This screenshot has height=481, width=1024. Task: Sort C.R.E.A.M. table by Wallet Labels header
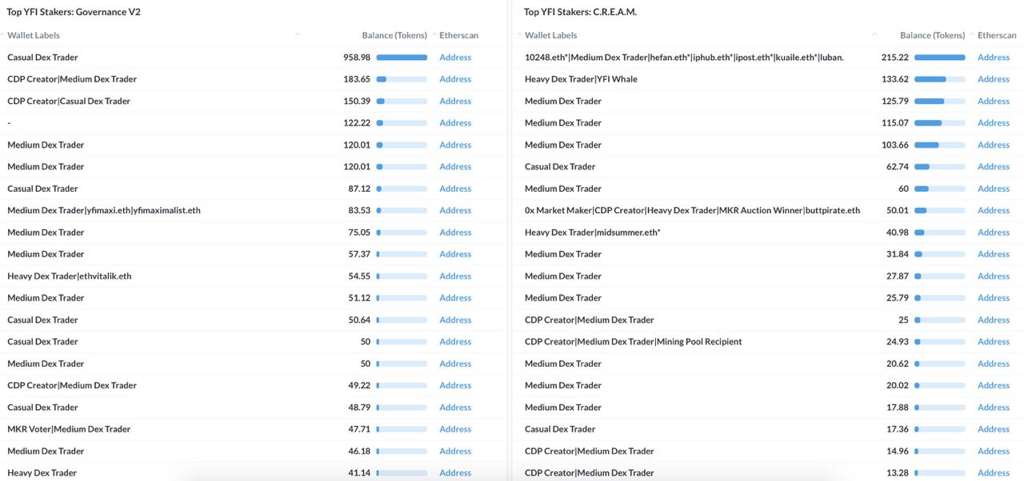point(551,35)
